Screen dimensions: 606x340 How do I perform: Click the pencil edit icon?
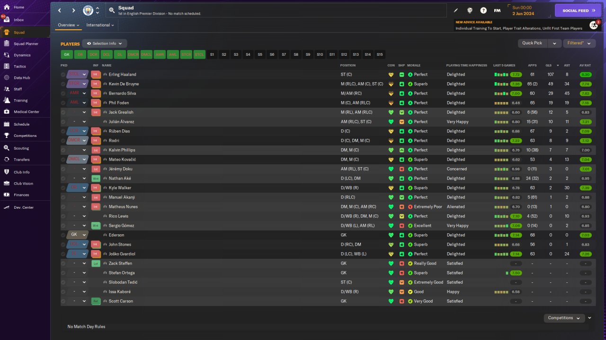(456, 10)
